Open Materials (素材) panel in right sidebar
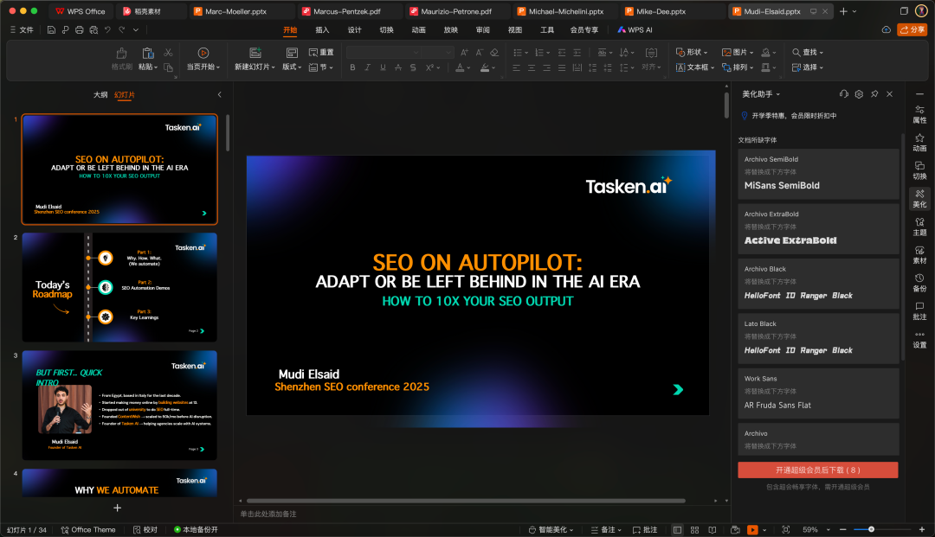 click(919, 255)
